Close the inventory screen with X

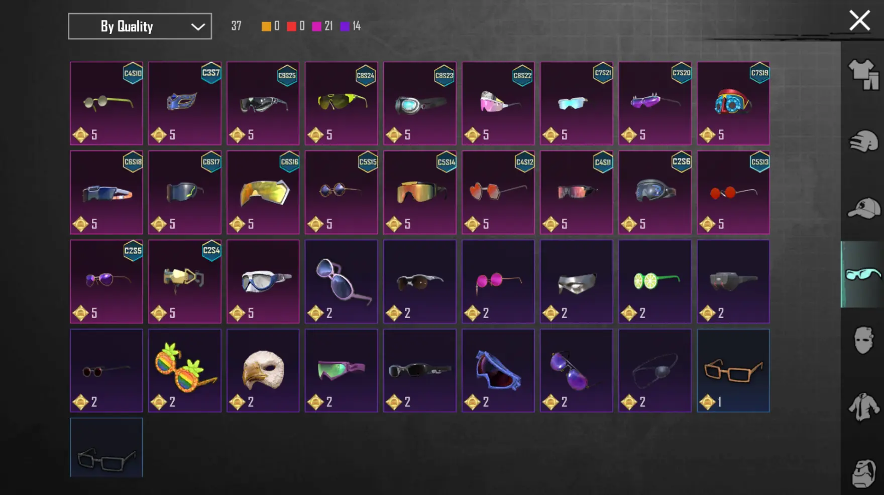point(859,21)
